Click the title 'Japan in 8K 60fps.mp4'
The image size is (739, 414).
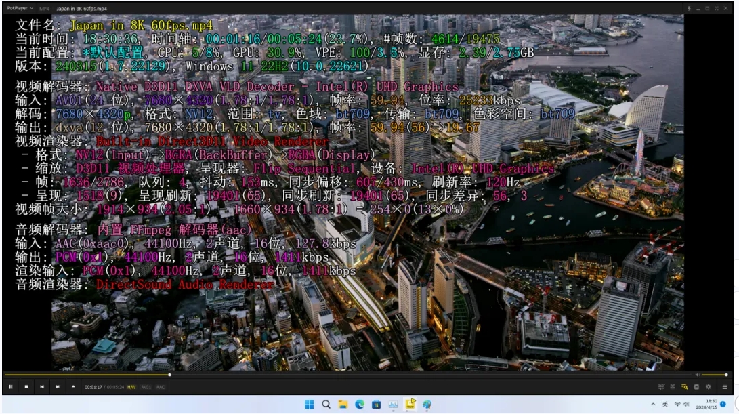click(x=81, y=9)
